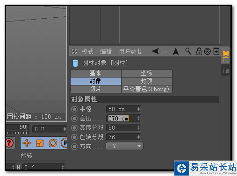Select the 属性 side tab

(225, 56)
